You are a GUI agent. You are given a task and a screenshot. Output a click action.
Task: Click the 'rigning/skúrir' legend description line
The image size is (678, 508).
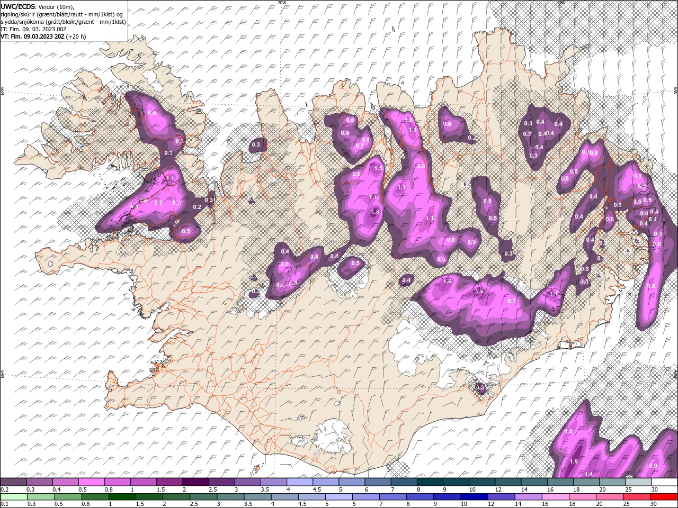click(x=62, y=14)
